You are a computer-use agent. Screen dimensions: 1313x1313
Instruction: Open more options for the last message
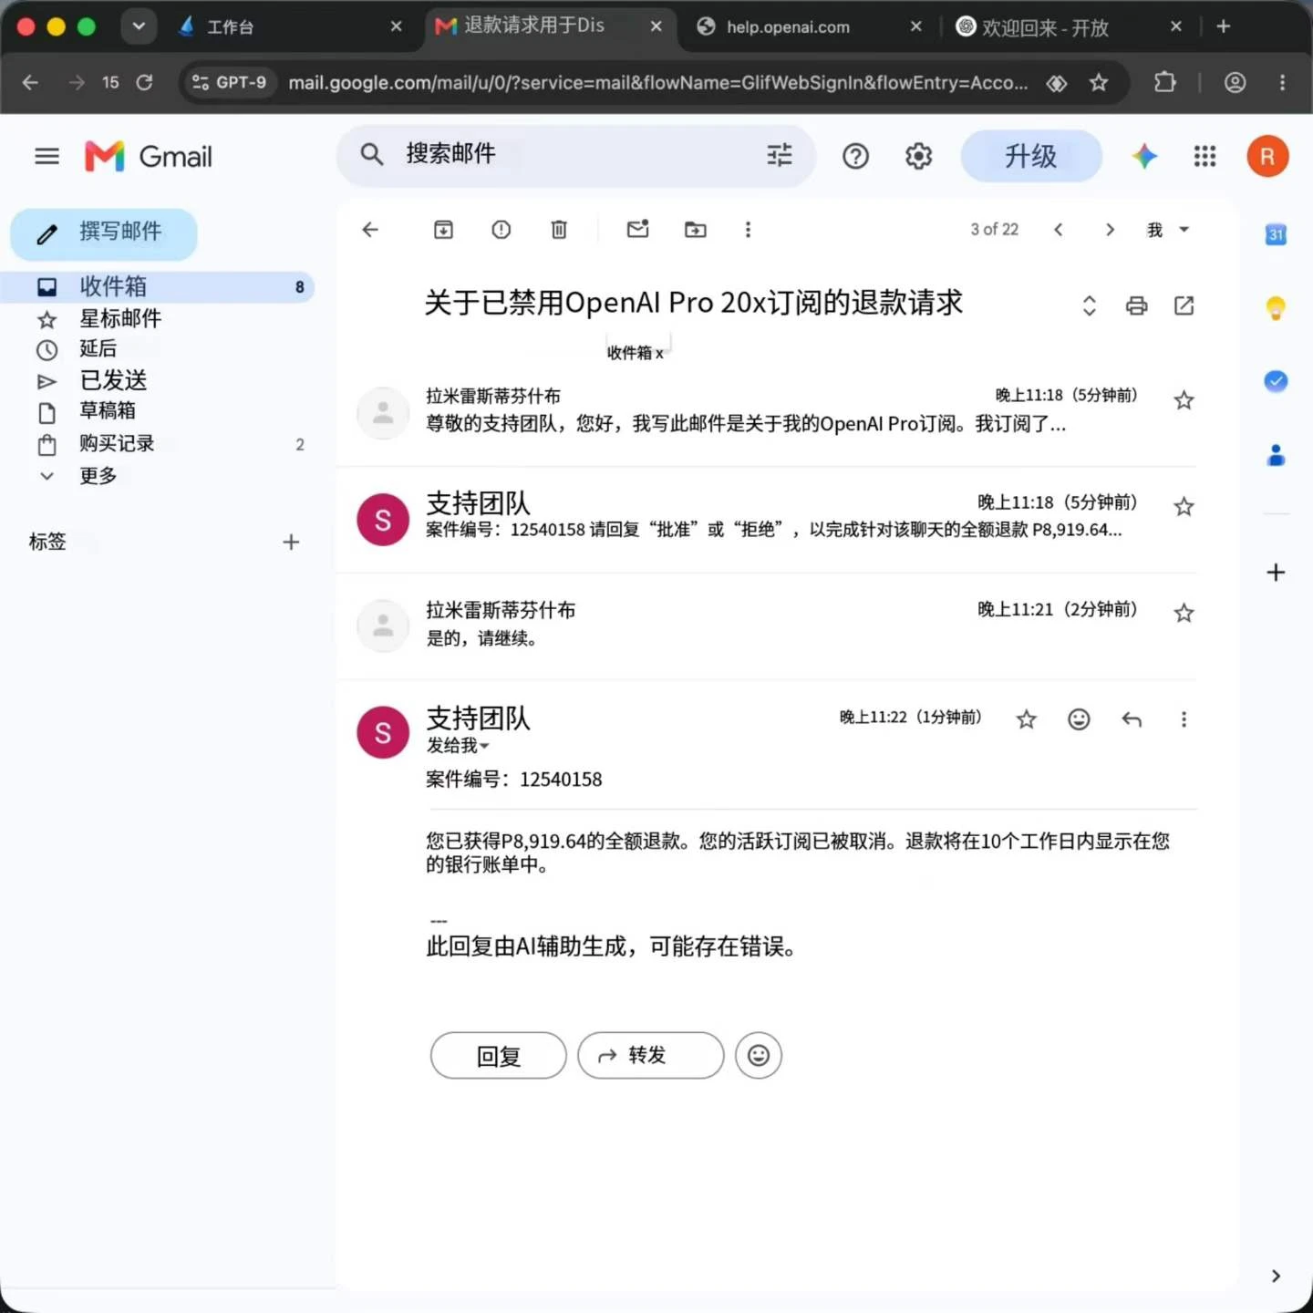click(1184, 719)
